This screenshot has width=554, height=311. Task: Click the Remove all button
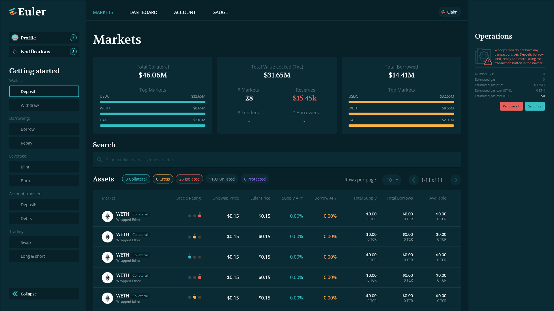pos(511,106)
